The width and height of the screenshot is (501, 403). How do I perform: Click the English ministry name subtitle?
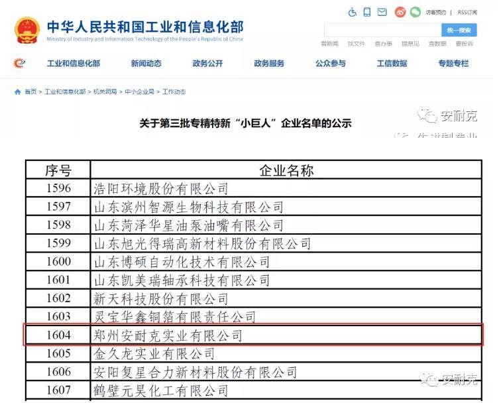point(144,39)
